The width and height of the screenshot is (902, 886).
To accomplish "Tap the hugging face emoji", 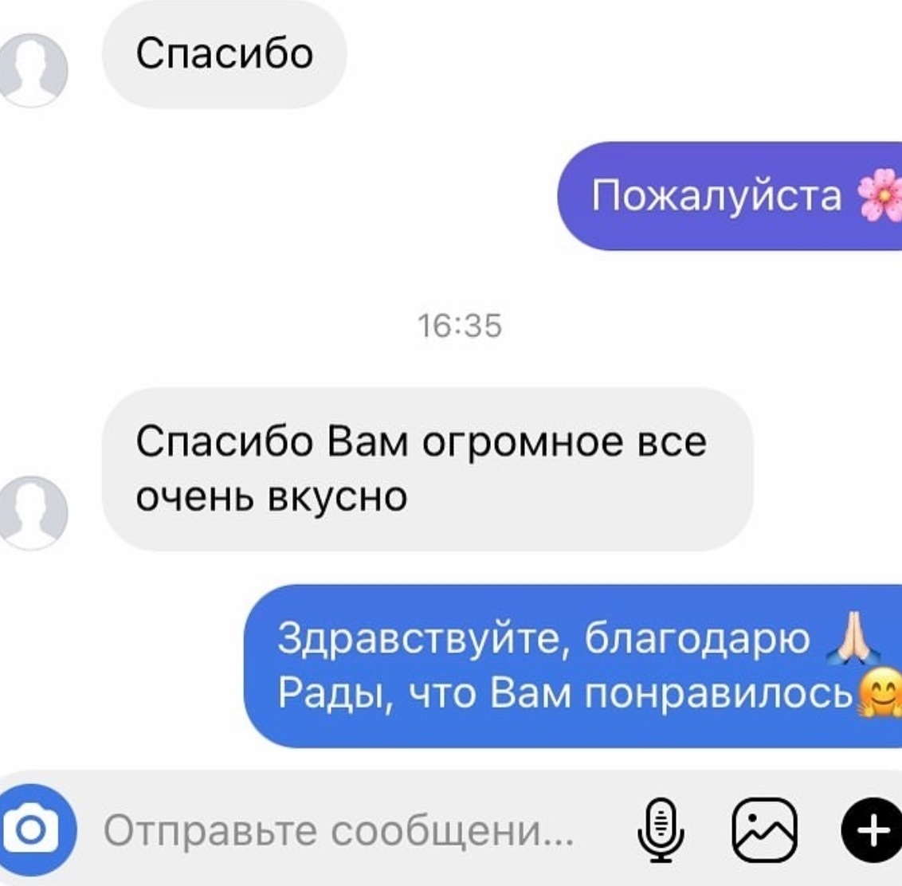I will point(880,692).
